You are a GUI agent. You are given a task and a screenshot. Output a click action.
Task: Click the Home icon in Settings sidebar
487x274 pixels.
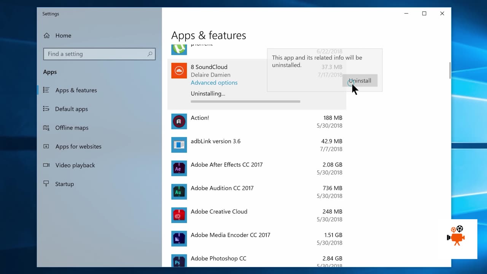click(46, 35)
